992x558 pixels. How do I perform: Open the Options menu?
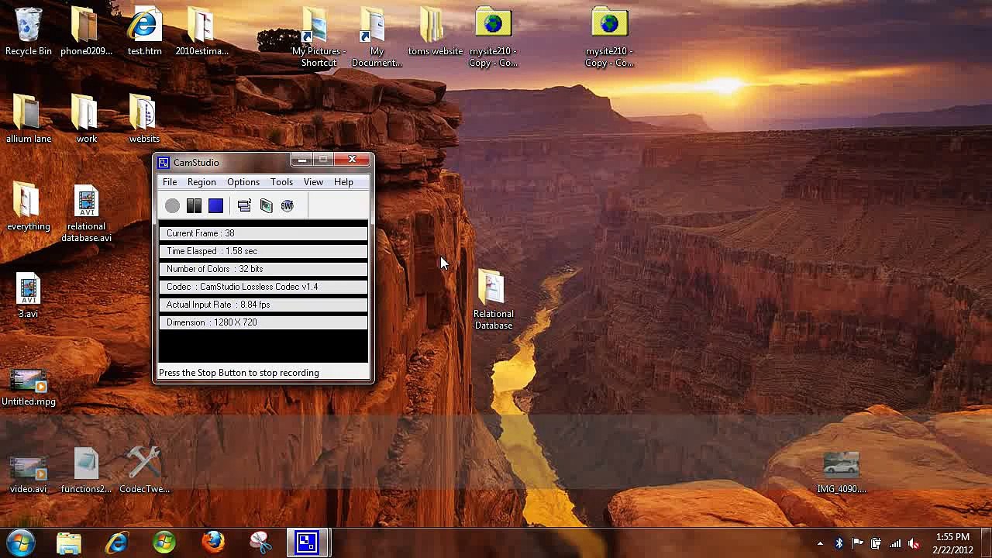[x=243, y=182]
